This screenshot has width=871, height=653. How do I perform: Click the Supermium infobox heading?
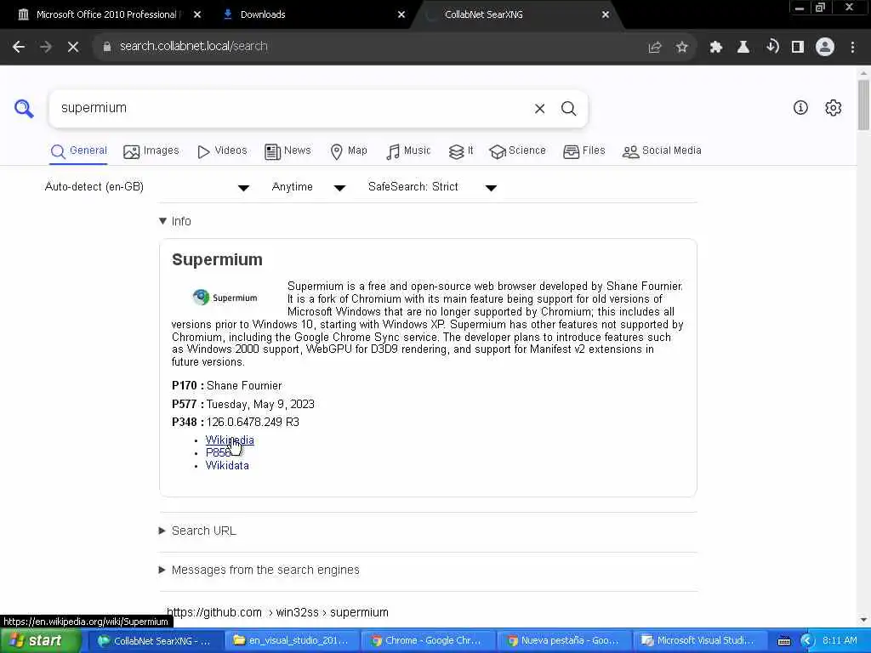coord(217,260)
